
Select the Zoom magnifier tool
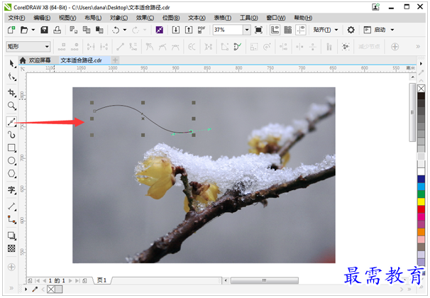(11, 106)
